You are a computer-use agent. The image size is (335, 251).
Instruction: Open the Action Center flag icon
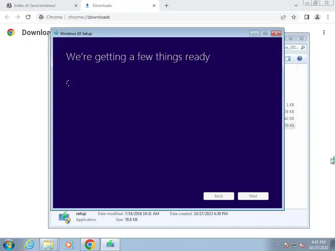(x=286, y=245)
